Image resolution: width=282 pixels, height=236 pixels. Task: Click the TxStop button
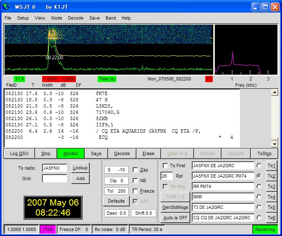264,153
